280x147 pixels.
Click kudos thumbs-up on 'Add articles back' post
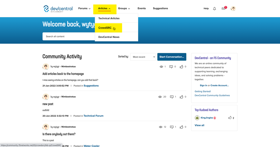(x=182, y=66)
